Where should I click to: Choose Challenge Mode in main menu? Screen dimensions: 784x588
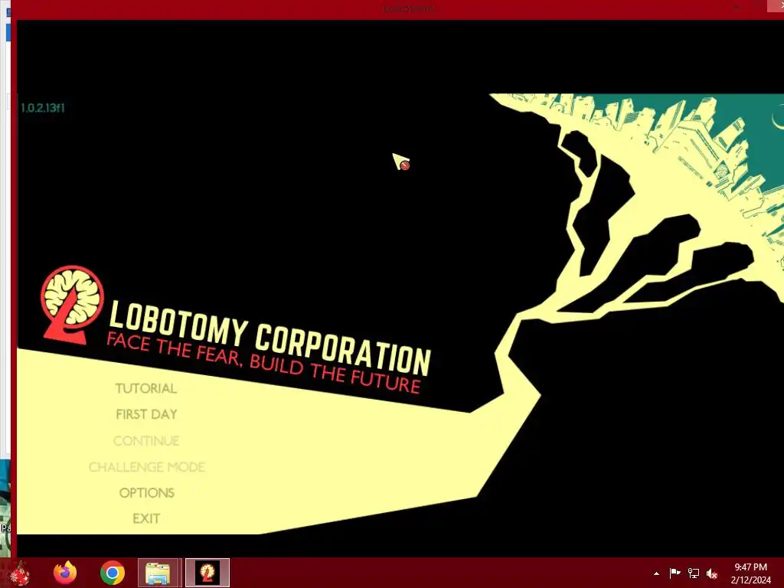[146, 467]
